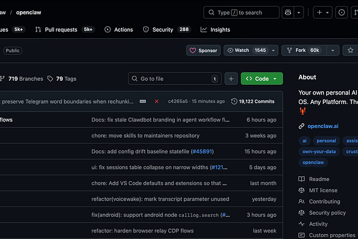Select the 'personal' topic tag
The height and width of the screenshot is (239, 358).
coord(326,140)
